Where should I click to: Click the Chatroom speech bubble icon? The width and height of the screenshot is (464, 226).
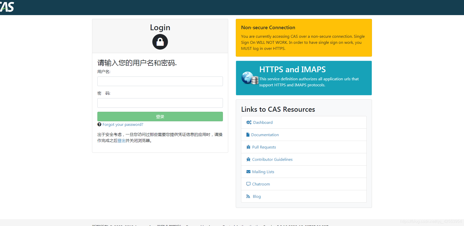click(x=248, y=184)
